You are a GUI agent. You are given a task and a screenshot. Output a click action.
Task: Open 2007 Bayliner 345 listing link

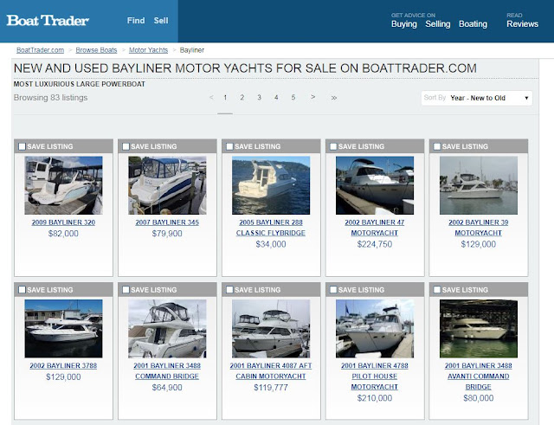(167, 222)
